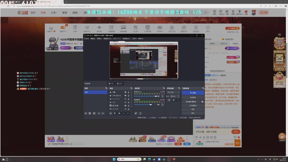The image size is (288, 162).
Task: Open Douyu history clock icon in header
Action: (215, 12)
